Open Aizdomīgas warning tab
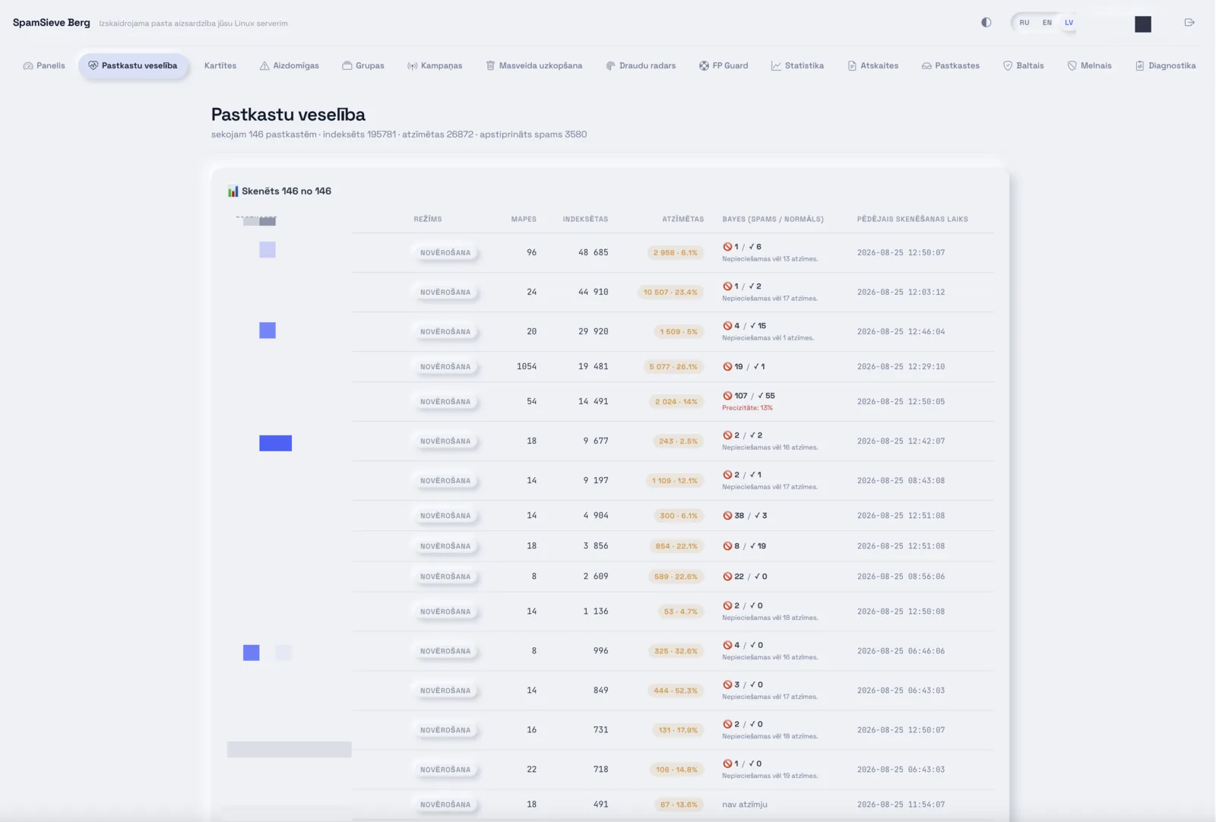Image resolution: width=1216 pixels, height=822 pixels. pos(290,66)
